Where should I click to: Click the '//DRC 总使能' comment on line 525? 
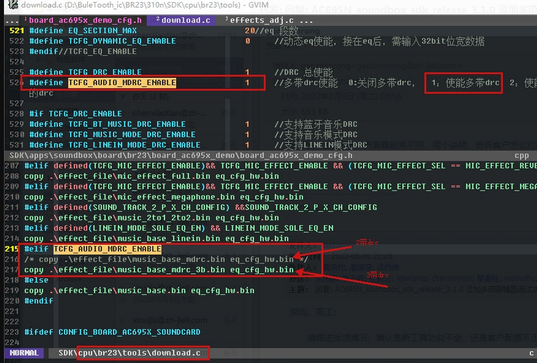click(x=304, y=72)
